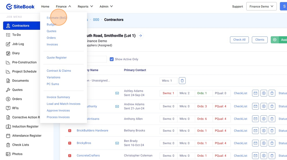Click the Check All button
Image resolution: width=287 pixels, height=160 pixels.
239,40
